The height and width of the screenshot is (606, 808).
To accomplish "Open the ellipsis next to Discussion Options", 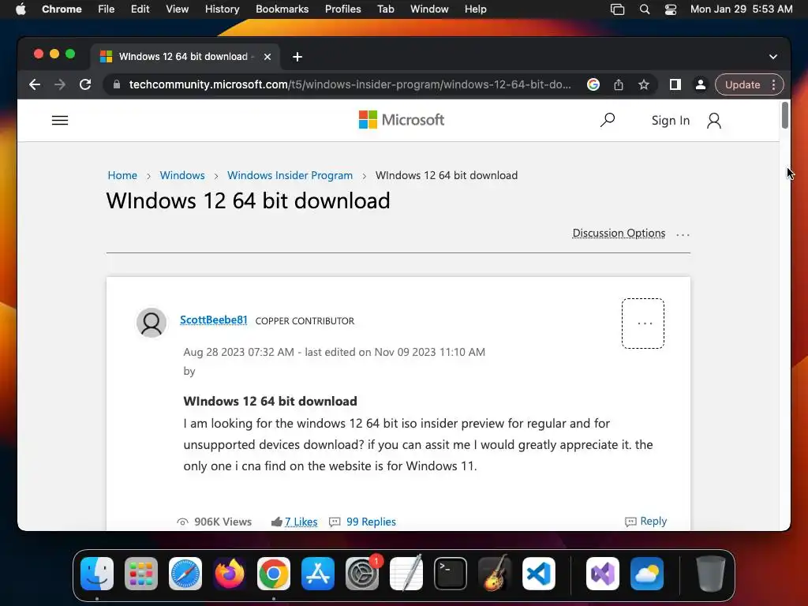I will click(683, 234).
